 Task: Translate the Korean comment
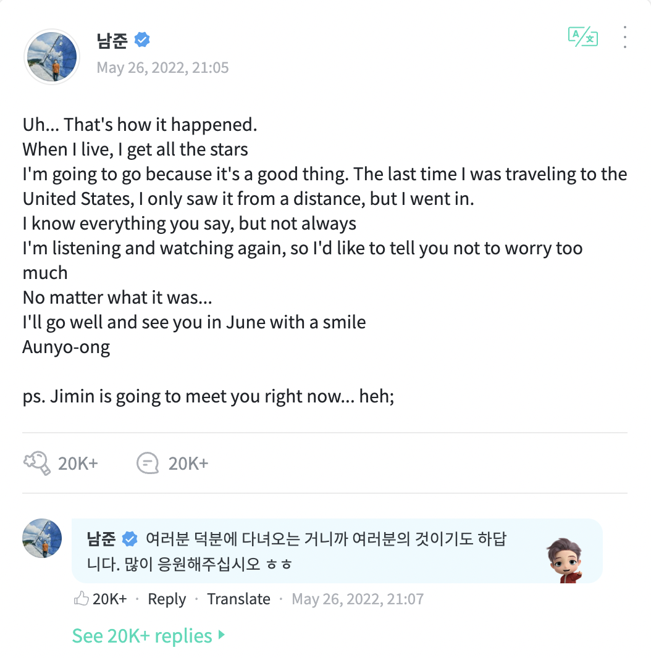(x=238, y=599)
